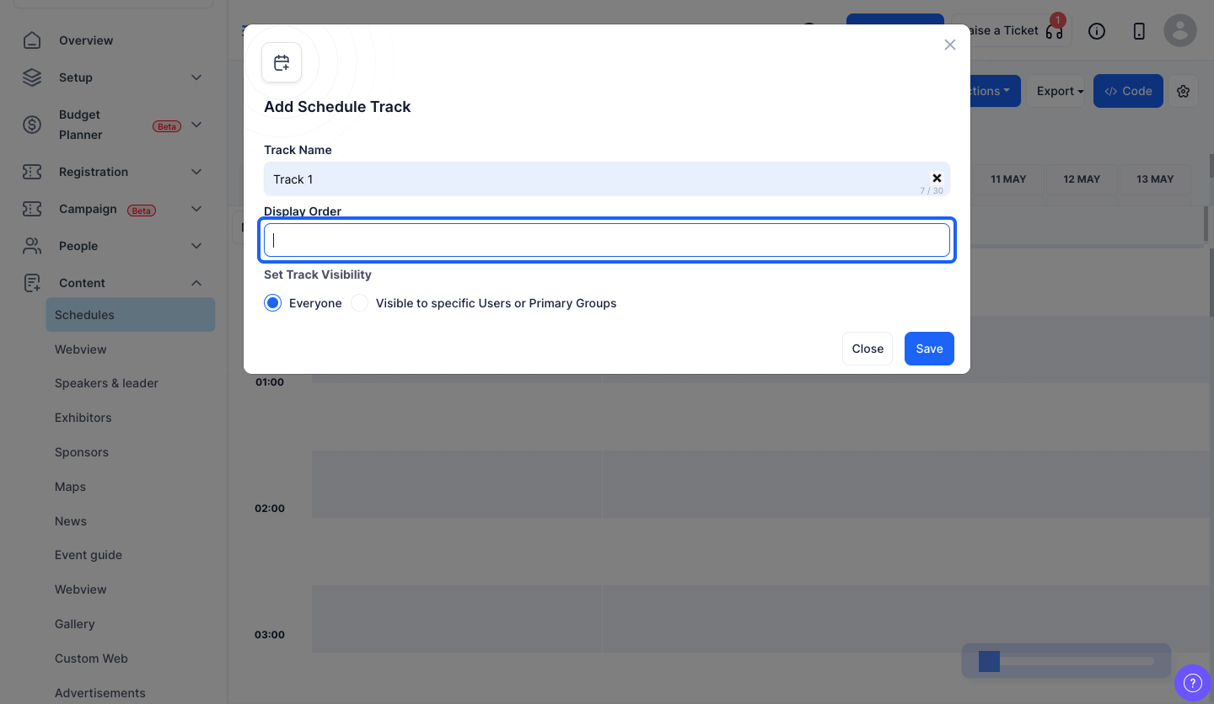Click the info circle icon
This screenshot has height=704, width=1214.
1097,31
